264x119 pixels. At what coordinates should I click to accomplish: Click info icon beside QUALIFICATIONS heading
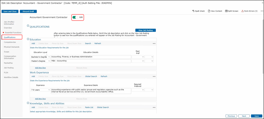pos(28,26)
